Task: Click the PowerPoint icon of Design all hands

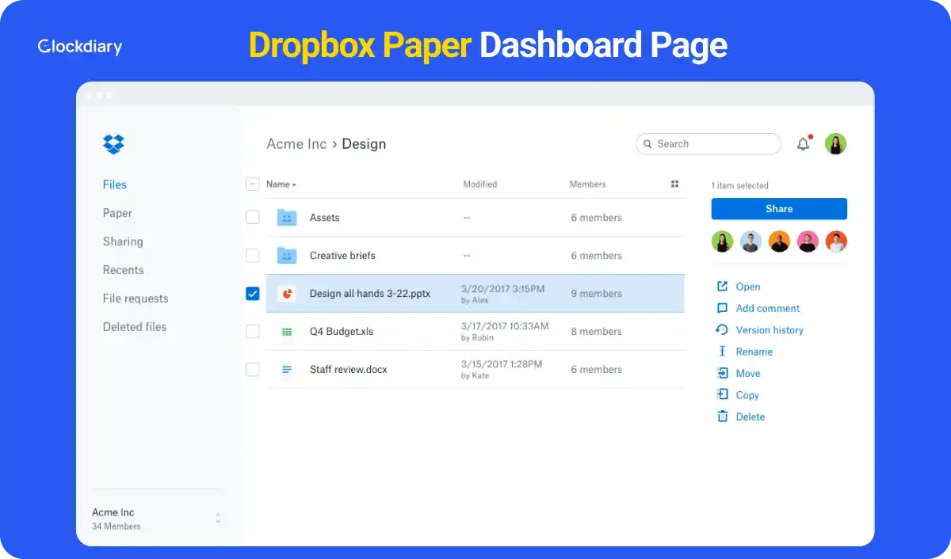Action: click(286, 293)
